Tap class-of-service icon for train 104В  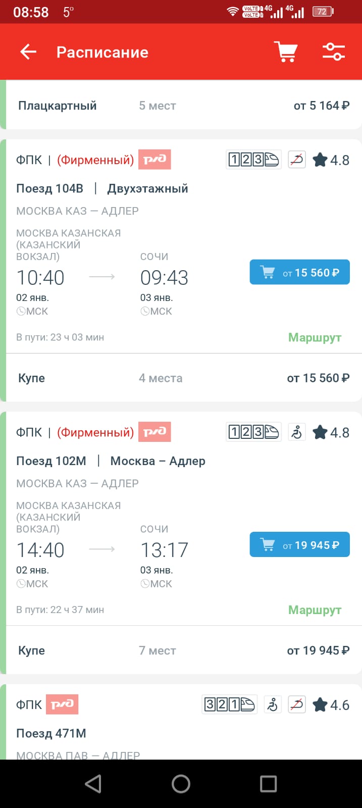pyautogui.click(x=253, y=160)
